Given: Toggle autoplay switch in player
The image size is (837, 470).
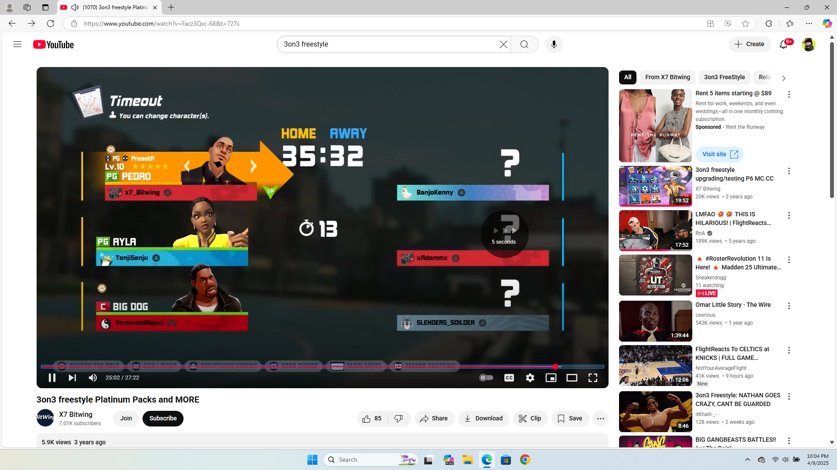Looking at the screenshot, I should [x=486, y=378].
